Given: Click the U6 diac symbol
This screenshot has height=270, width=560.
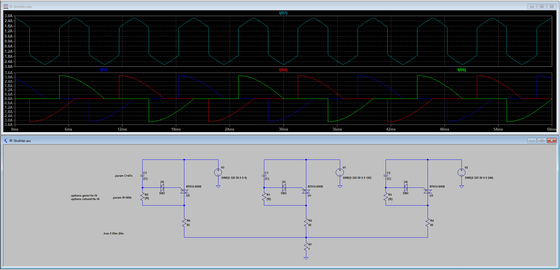Looking at the screenshot, I should (162, 187).
